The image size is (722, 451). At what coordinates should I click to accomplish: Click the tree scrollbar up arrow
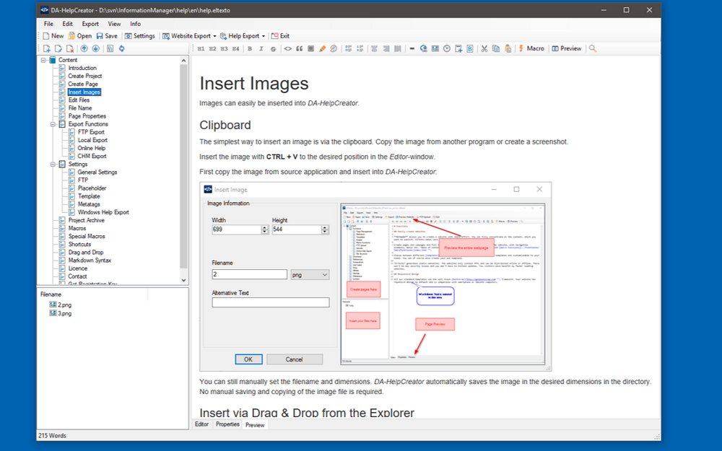point(183,61)
